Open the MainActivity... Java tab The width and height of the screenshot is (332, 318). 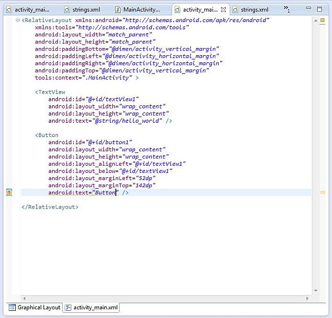137,10
